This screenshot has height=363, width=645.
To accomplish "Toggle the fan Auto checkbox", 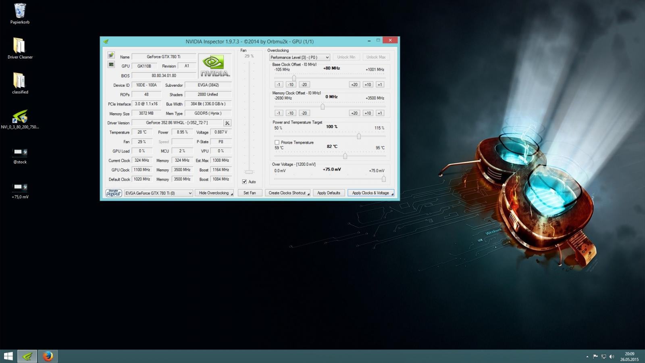I will 244,181.
